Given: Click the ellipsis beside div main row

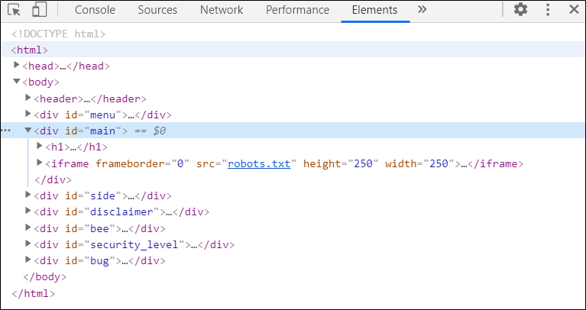Looking at the screenshot, I should tap(6, 131).
